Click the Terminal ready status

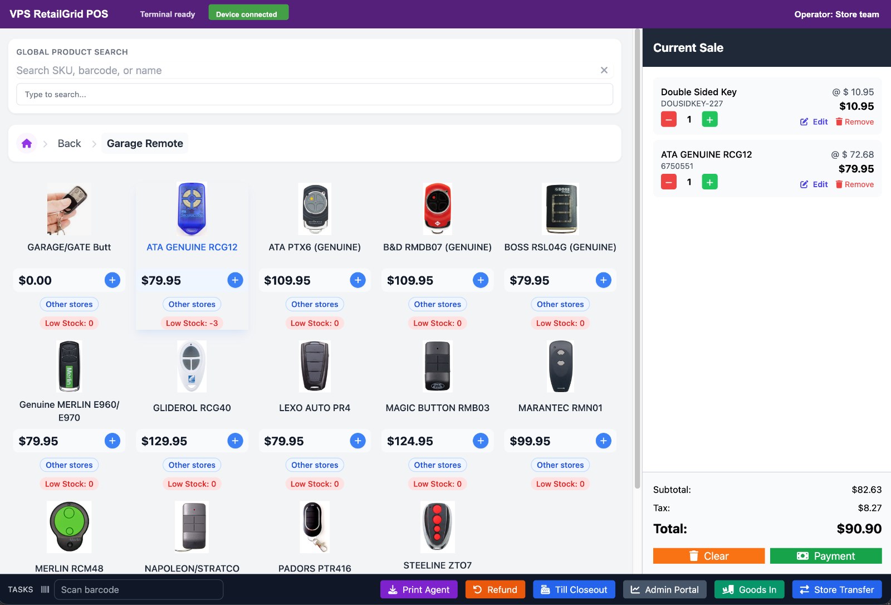(168, 14)
